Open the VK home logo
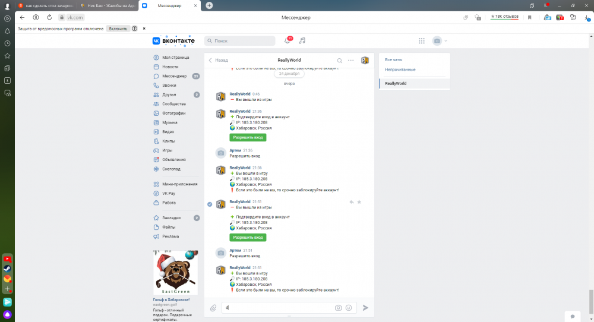Viewport: 594px width, 322px height. [x=173, y=40]
